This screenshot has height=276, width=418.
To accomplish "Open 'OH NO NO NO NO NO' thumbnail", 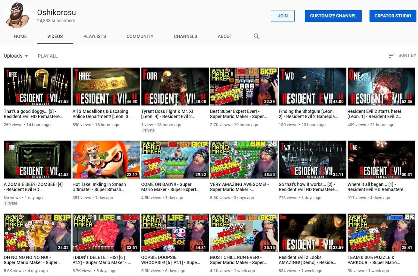I will click(37, 232).
